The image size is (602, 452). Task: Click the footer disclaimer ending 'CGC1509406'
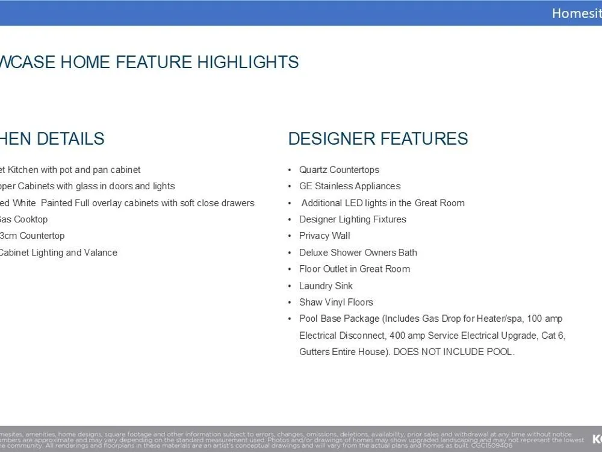tap(292, 440)
